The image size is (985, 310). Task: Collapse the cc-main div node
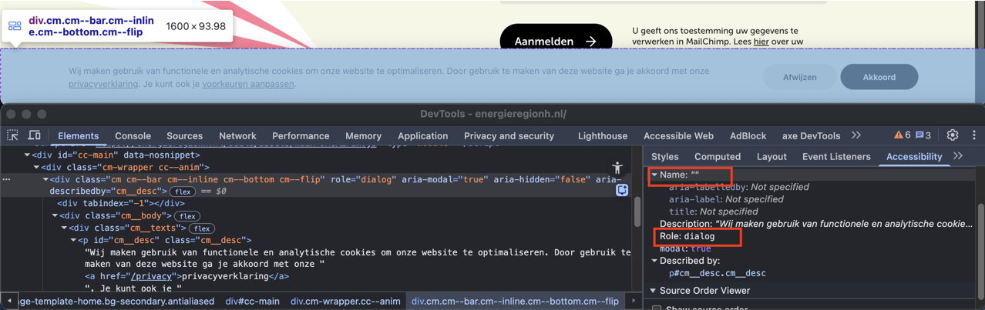(x=27, y=155)
